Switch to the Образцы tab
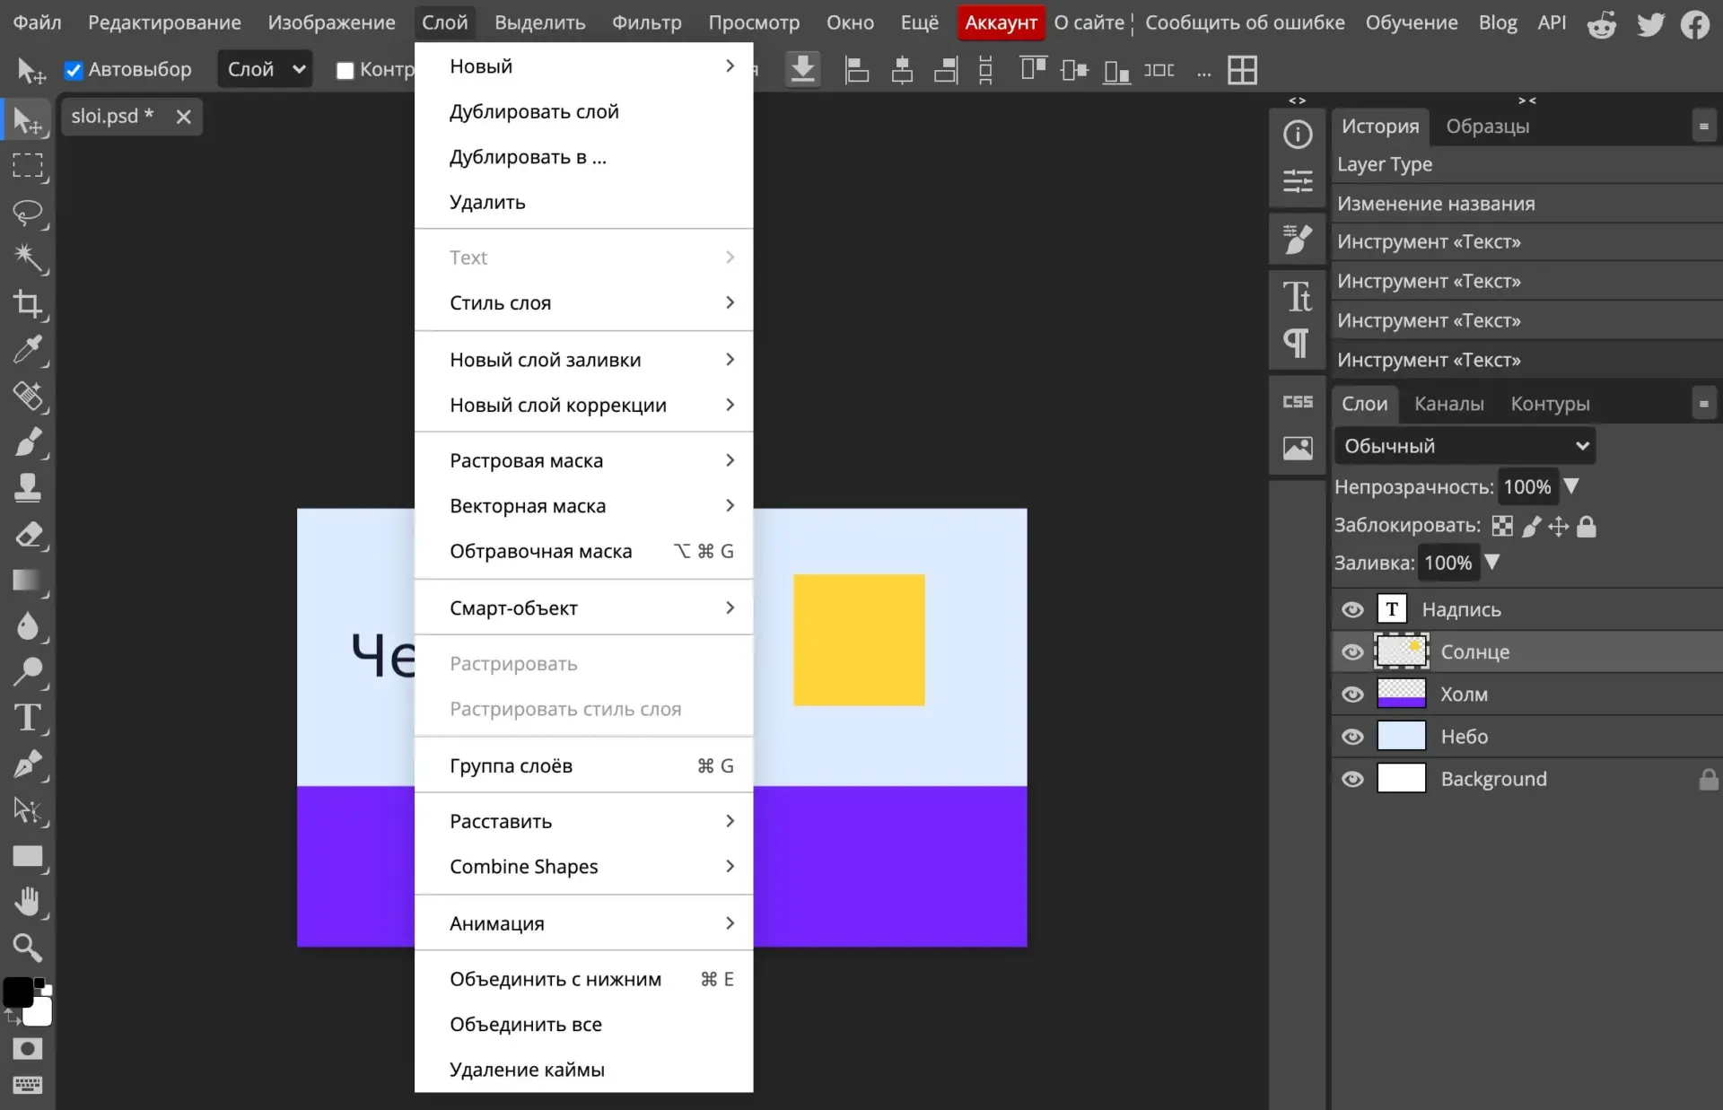Image resolution: width=1723 pixels, height=1110 pixels. [1487, 127]
